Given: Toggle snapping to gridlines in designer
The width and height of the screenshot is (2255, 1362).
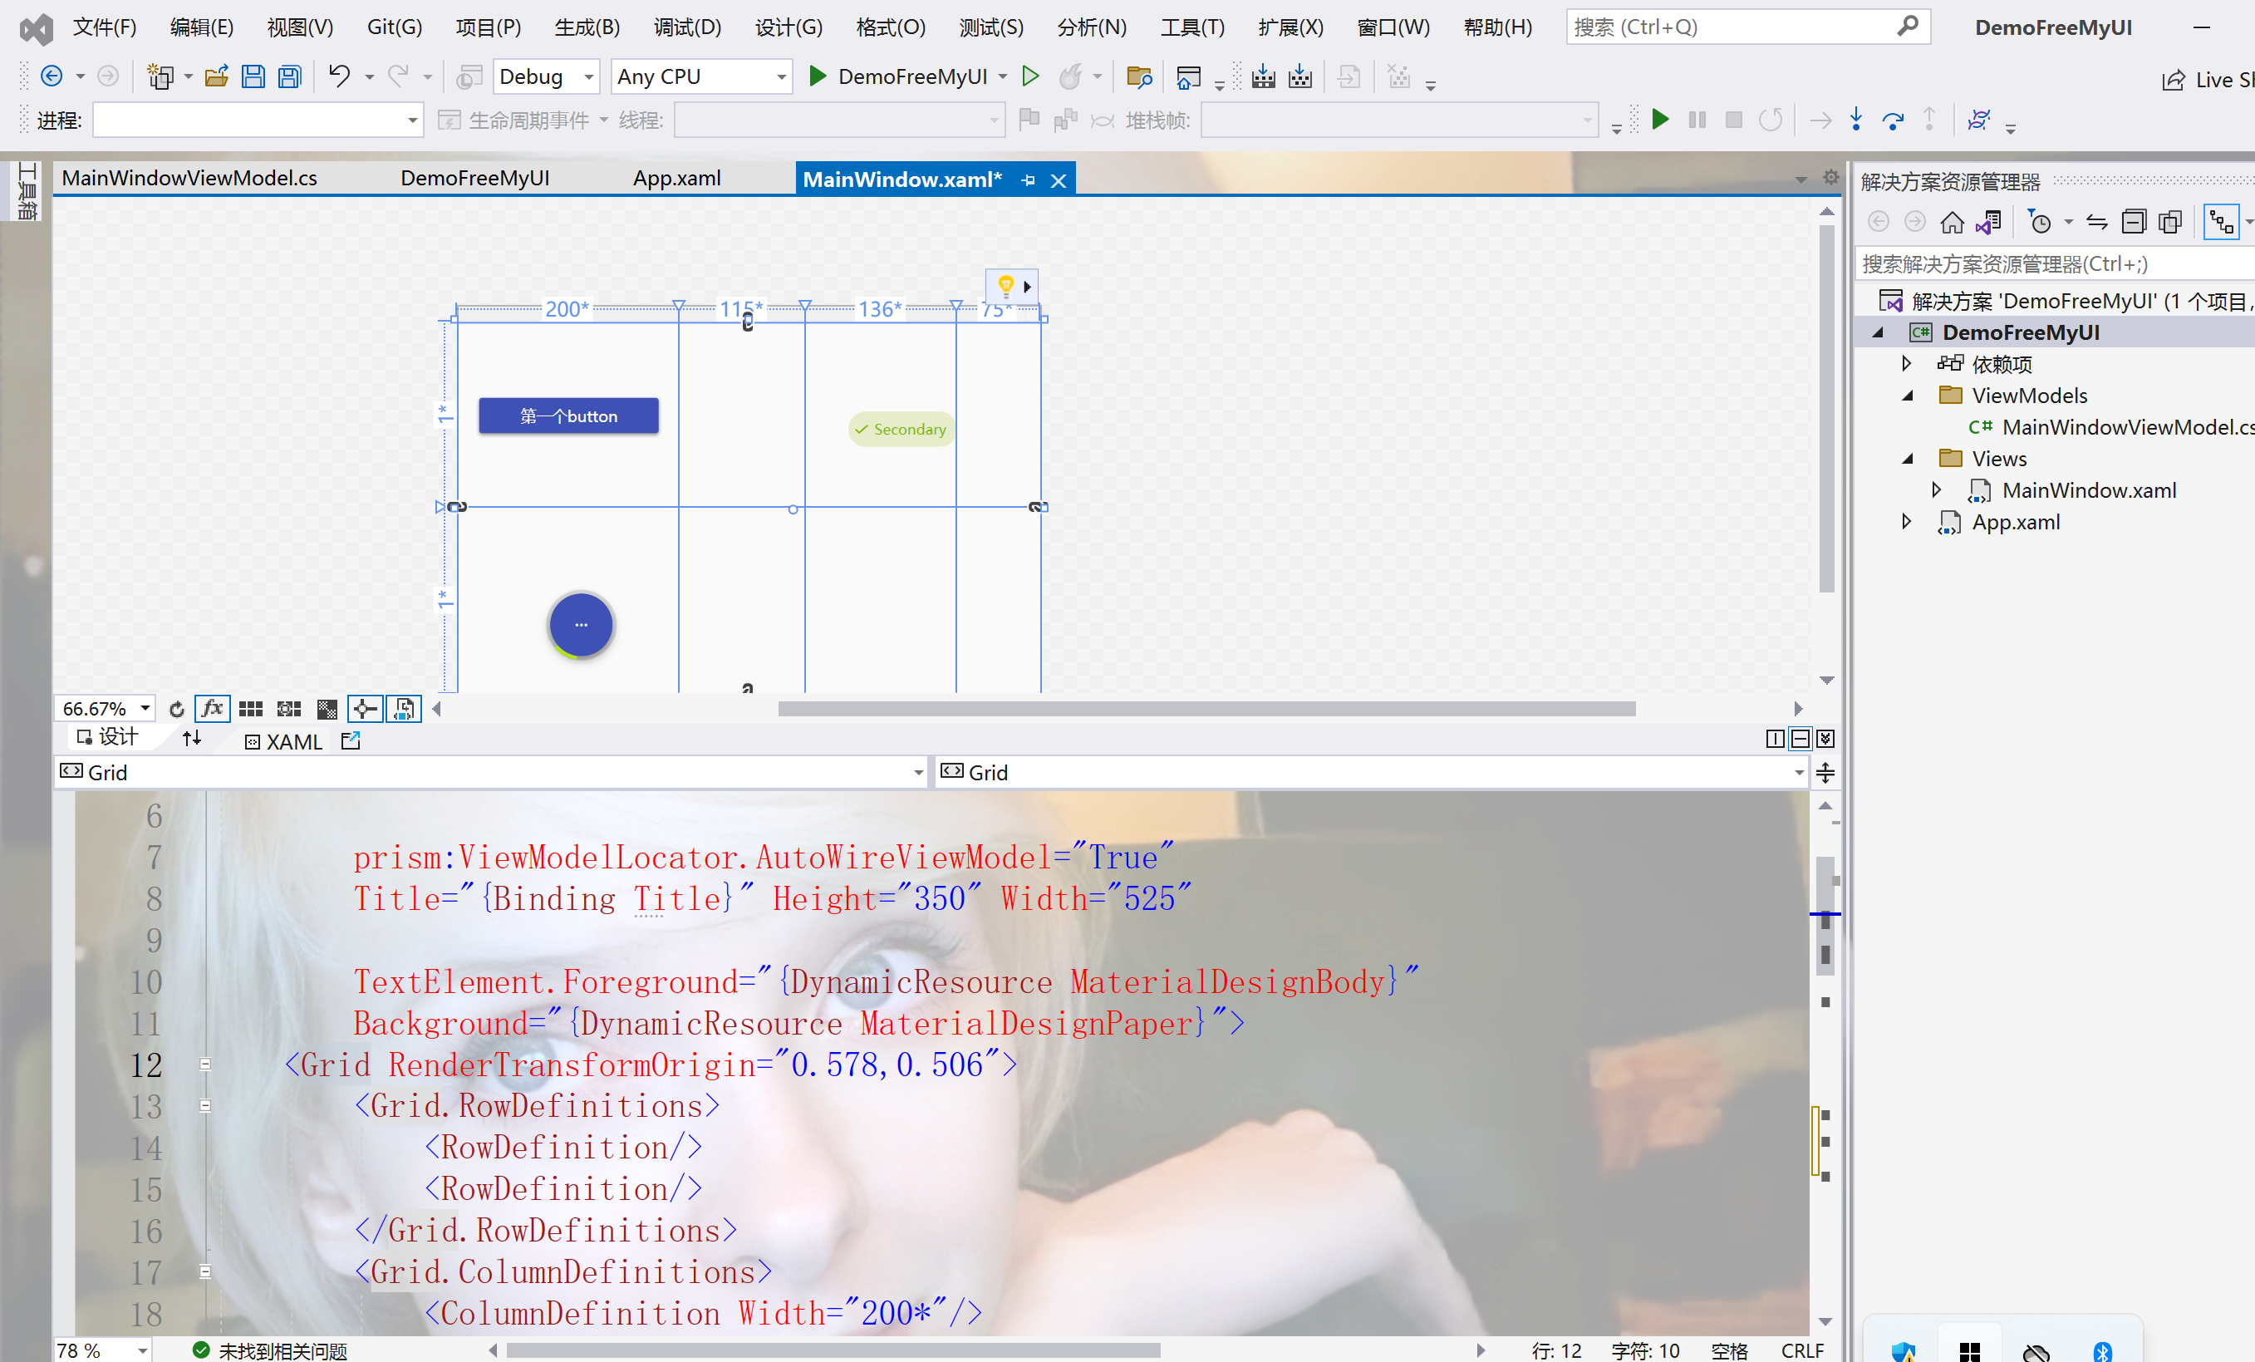Looking at the screenshot, I should tap(287, 709).
